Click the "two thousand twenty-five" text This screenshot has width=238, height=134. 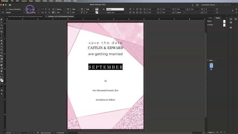[x=106, y=90]
